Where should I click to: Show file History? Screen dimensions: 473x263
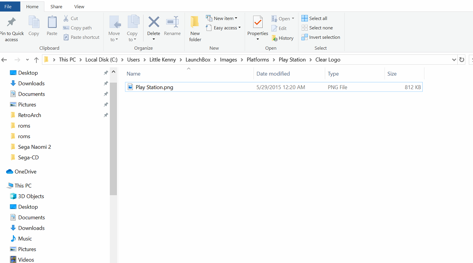(x=282, y=38)
